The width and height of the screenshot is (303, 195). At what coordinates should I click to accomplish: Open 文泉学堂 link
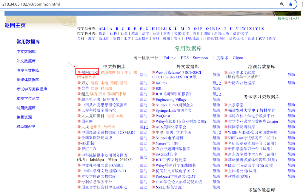(236, 105)
